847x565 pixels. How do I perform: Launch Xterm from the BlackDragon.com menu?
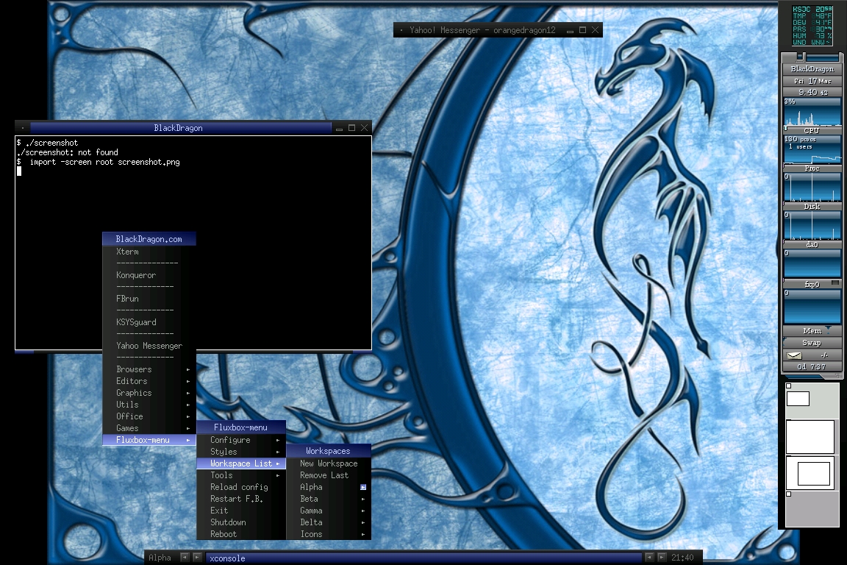click(x=149, y=252)
